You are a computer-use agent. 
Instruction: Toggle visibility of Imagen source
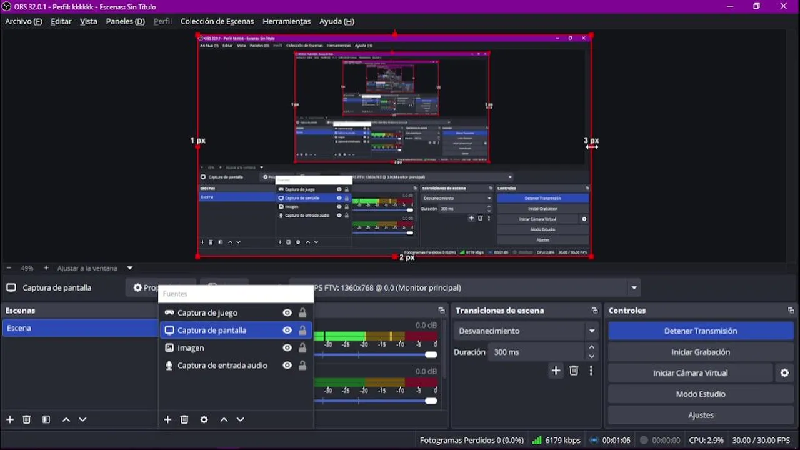tap(287, 348)
